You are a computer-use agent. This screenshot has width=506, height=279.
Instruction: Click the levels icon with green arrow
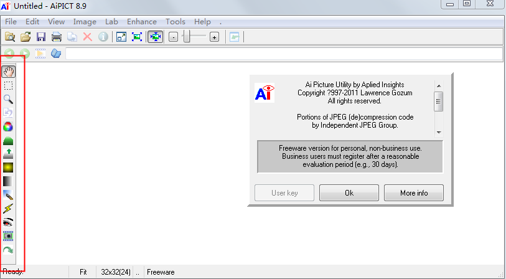pyautogui.click(x=8, y=154)
